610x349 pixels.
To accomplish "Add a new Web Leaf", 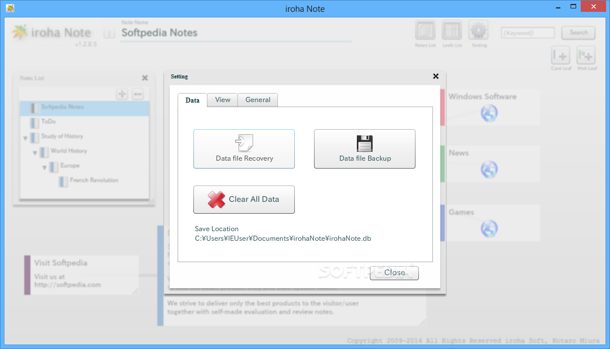I will click(x=586, y=55).
